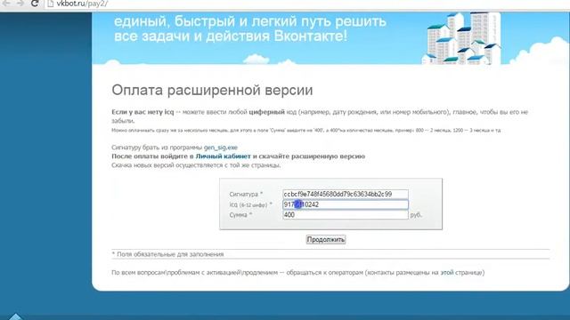Click the bold text 'Если у вас нету icq'
This screenshot has width=570, height=320.
tap(142, 112)
